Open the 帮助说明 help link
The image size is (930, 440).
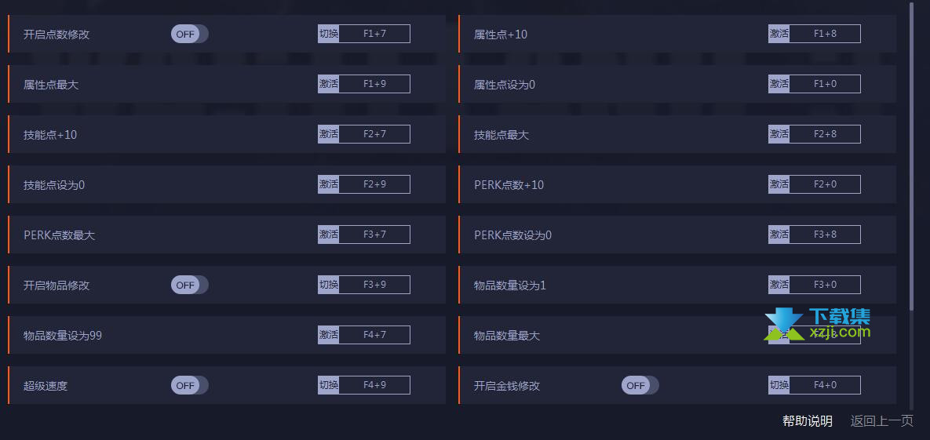coord(808,421)
